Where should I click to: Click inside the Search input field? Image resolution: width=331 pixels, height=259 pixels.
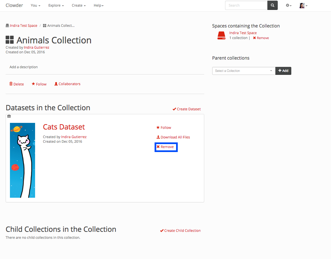tap(246, 6)
